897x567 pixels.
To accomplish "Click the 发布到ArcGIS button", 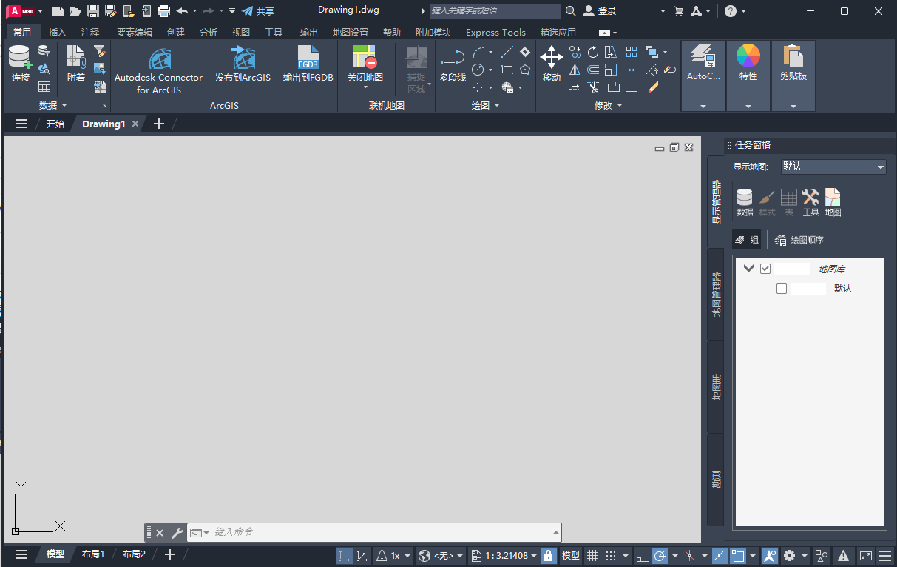I will [242, 67].
